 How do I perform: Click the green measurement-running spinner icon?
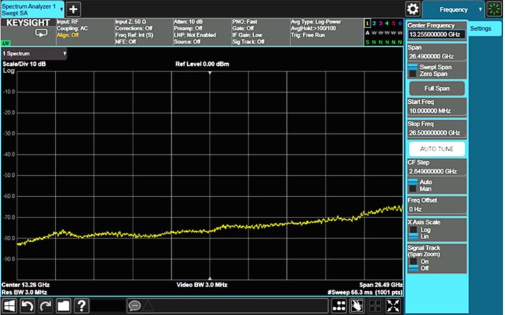click(x=495, y=9)
